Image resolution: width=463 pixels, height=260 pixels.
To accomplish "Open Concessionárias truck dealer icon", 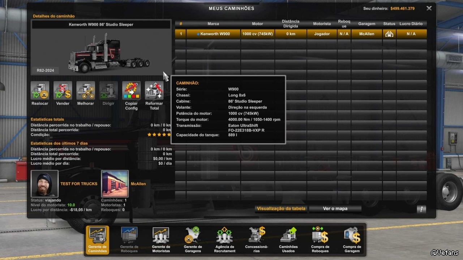I will (x=257, y=240).
